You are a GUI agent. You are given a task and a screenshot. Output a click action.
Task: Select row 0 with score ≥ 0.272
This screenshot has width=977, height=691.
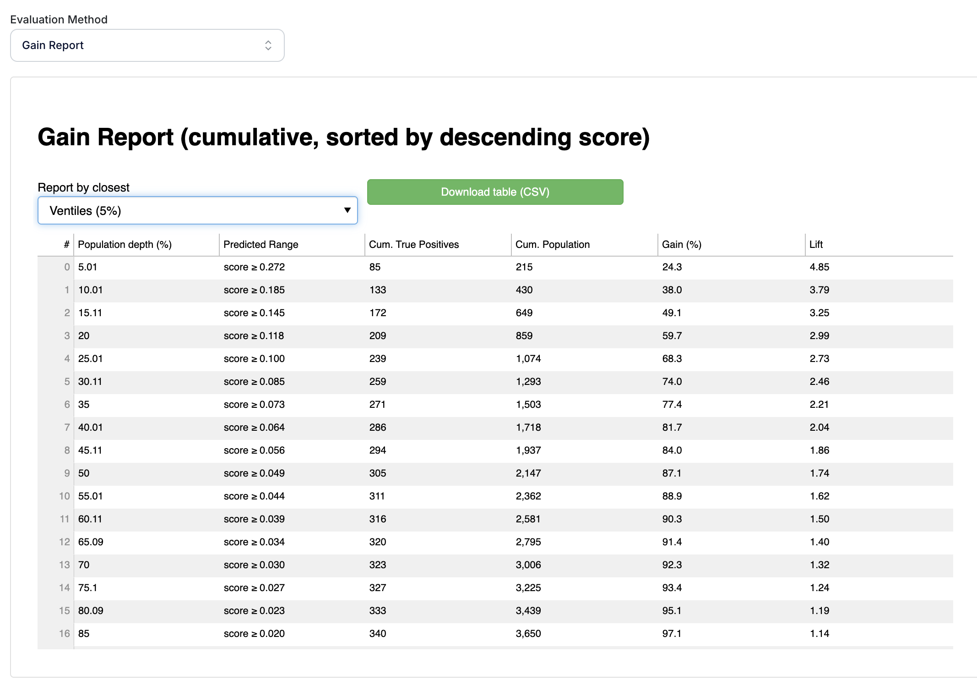[254, 267]
